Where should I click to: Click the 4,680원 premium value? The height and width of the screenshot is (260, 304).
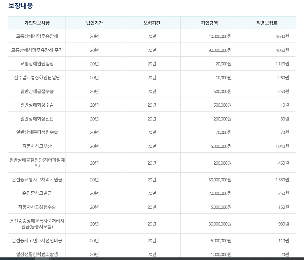coord(282,36)
